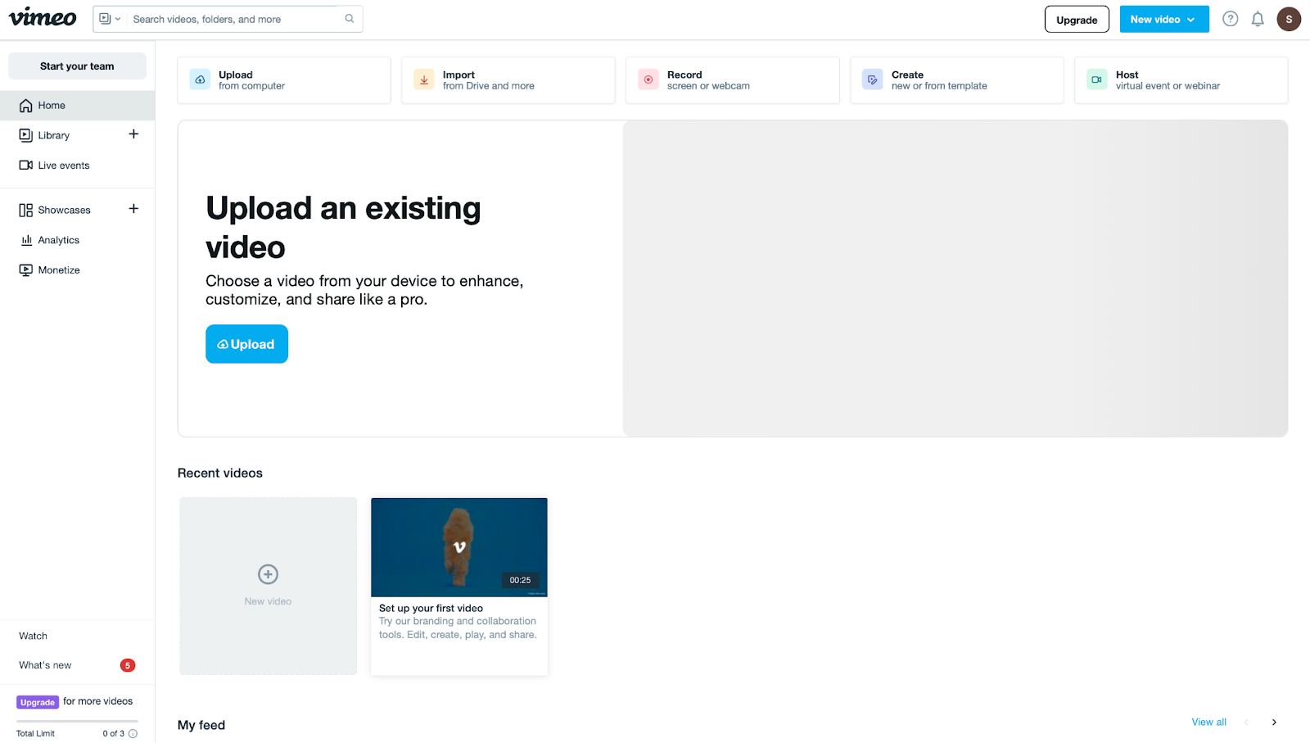Open What's new in the sidebar
The image size is (1310, 743).
point(45,665)
